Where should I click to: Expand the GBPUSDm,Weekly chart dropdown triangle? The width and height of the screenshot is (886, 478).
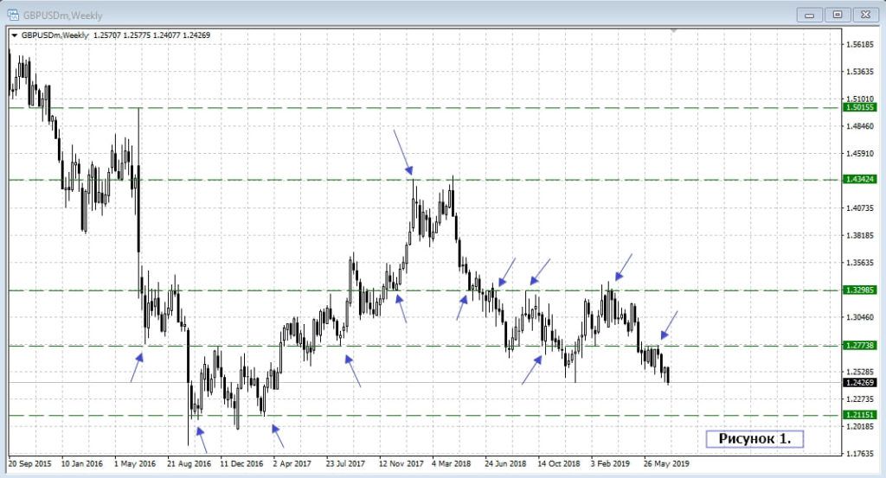[x=14, y=35]
